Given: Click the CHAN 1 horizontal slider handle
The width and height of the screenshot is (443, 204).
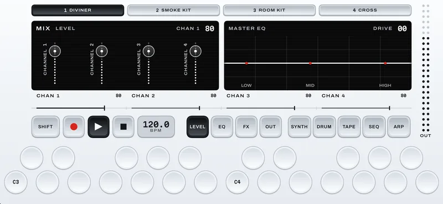Looking at the screenshot, I should point(105,108).
